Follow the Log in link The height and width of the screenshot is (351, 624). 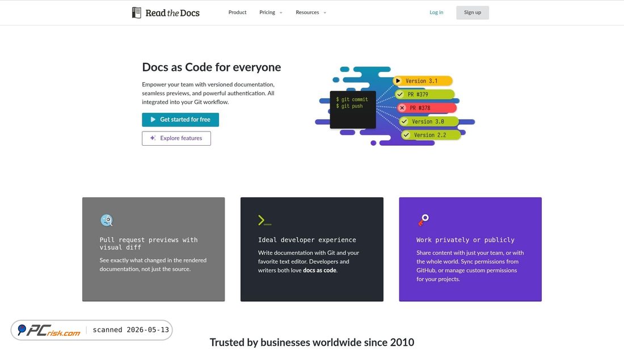436,12
